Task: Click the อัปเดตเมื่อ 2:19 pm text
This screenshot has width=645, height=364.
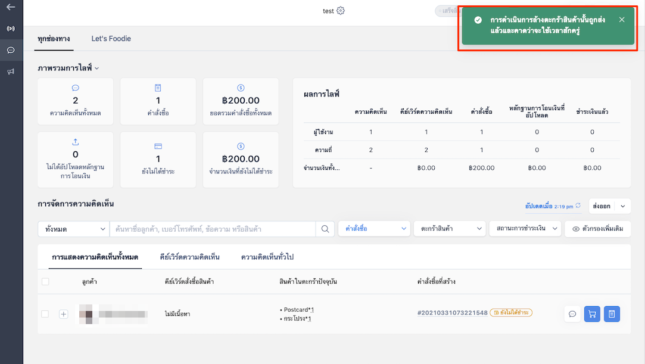Action: click(x=549, y=206)
